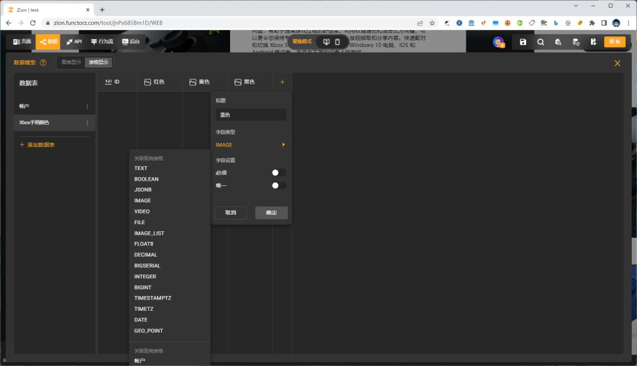Viewport: 637px width, 366px height.
Task: Choose IMAGE_LIST in field type list
Action: pos(149,234)
